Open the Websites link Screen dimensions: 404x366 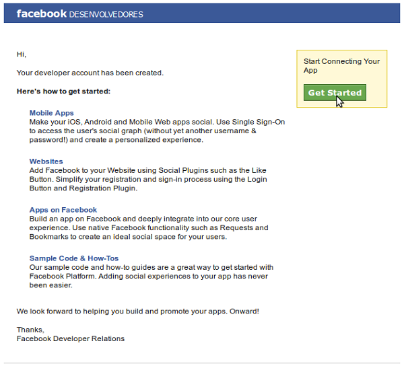[46, 161]
